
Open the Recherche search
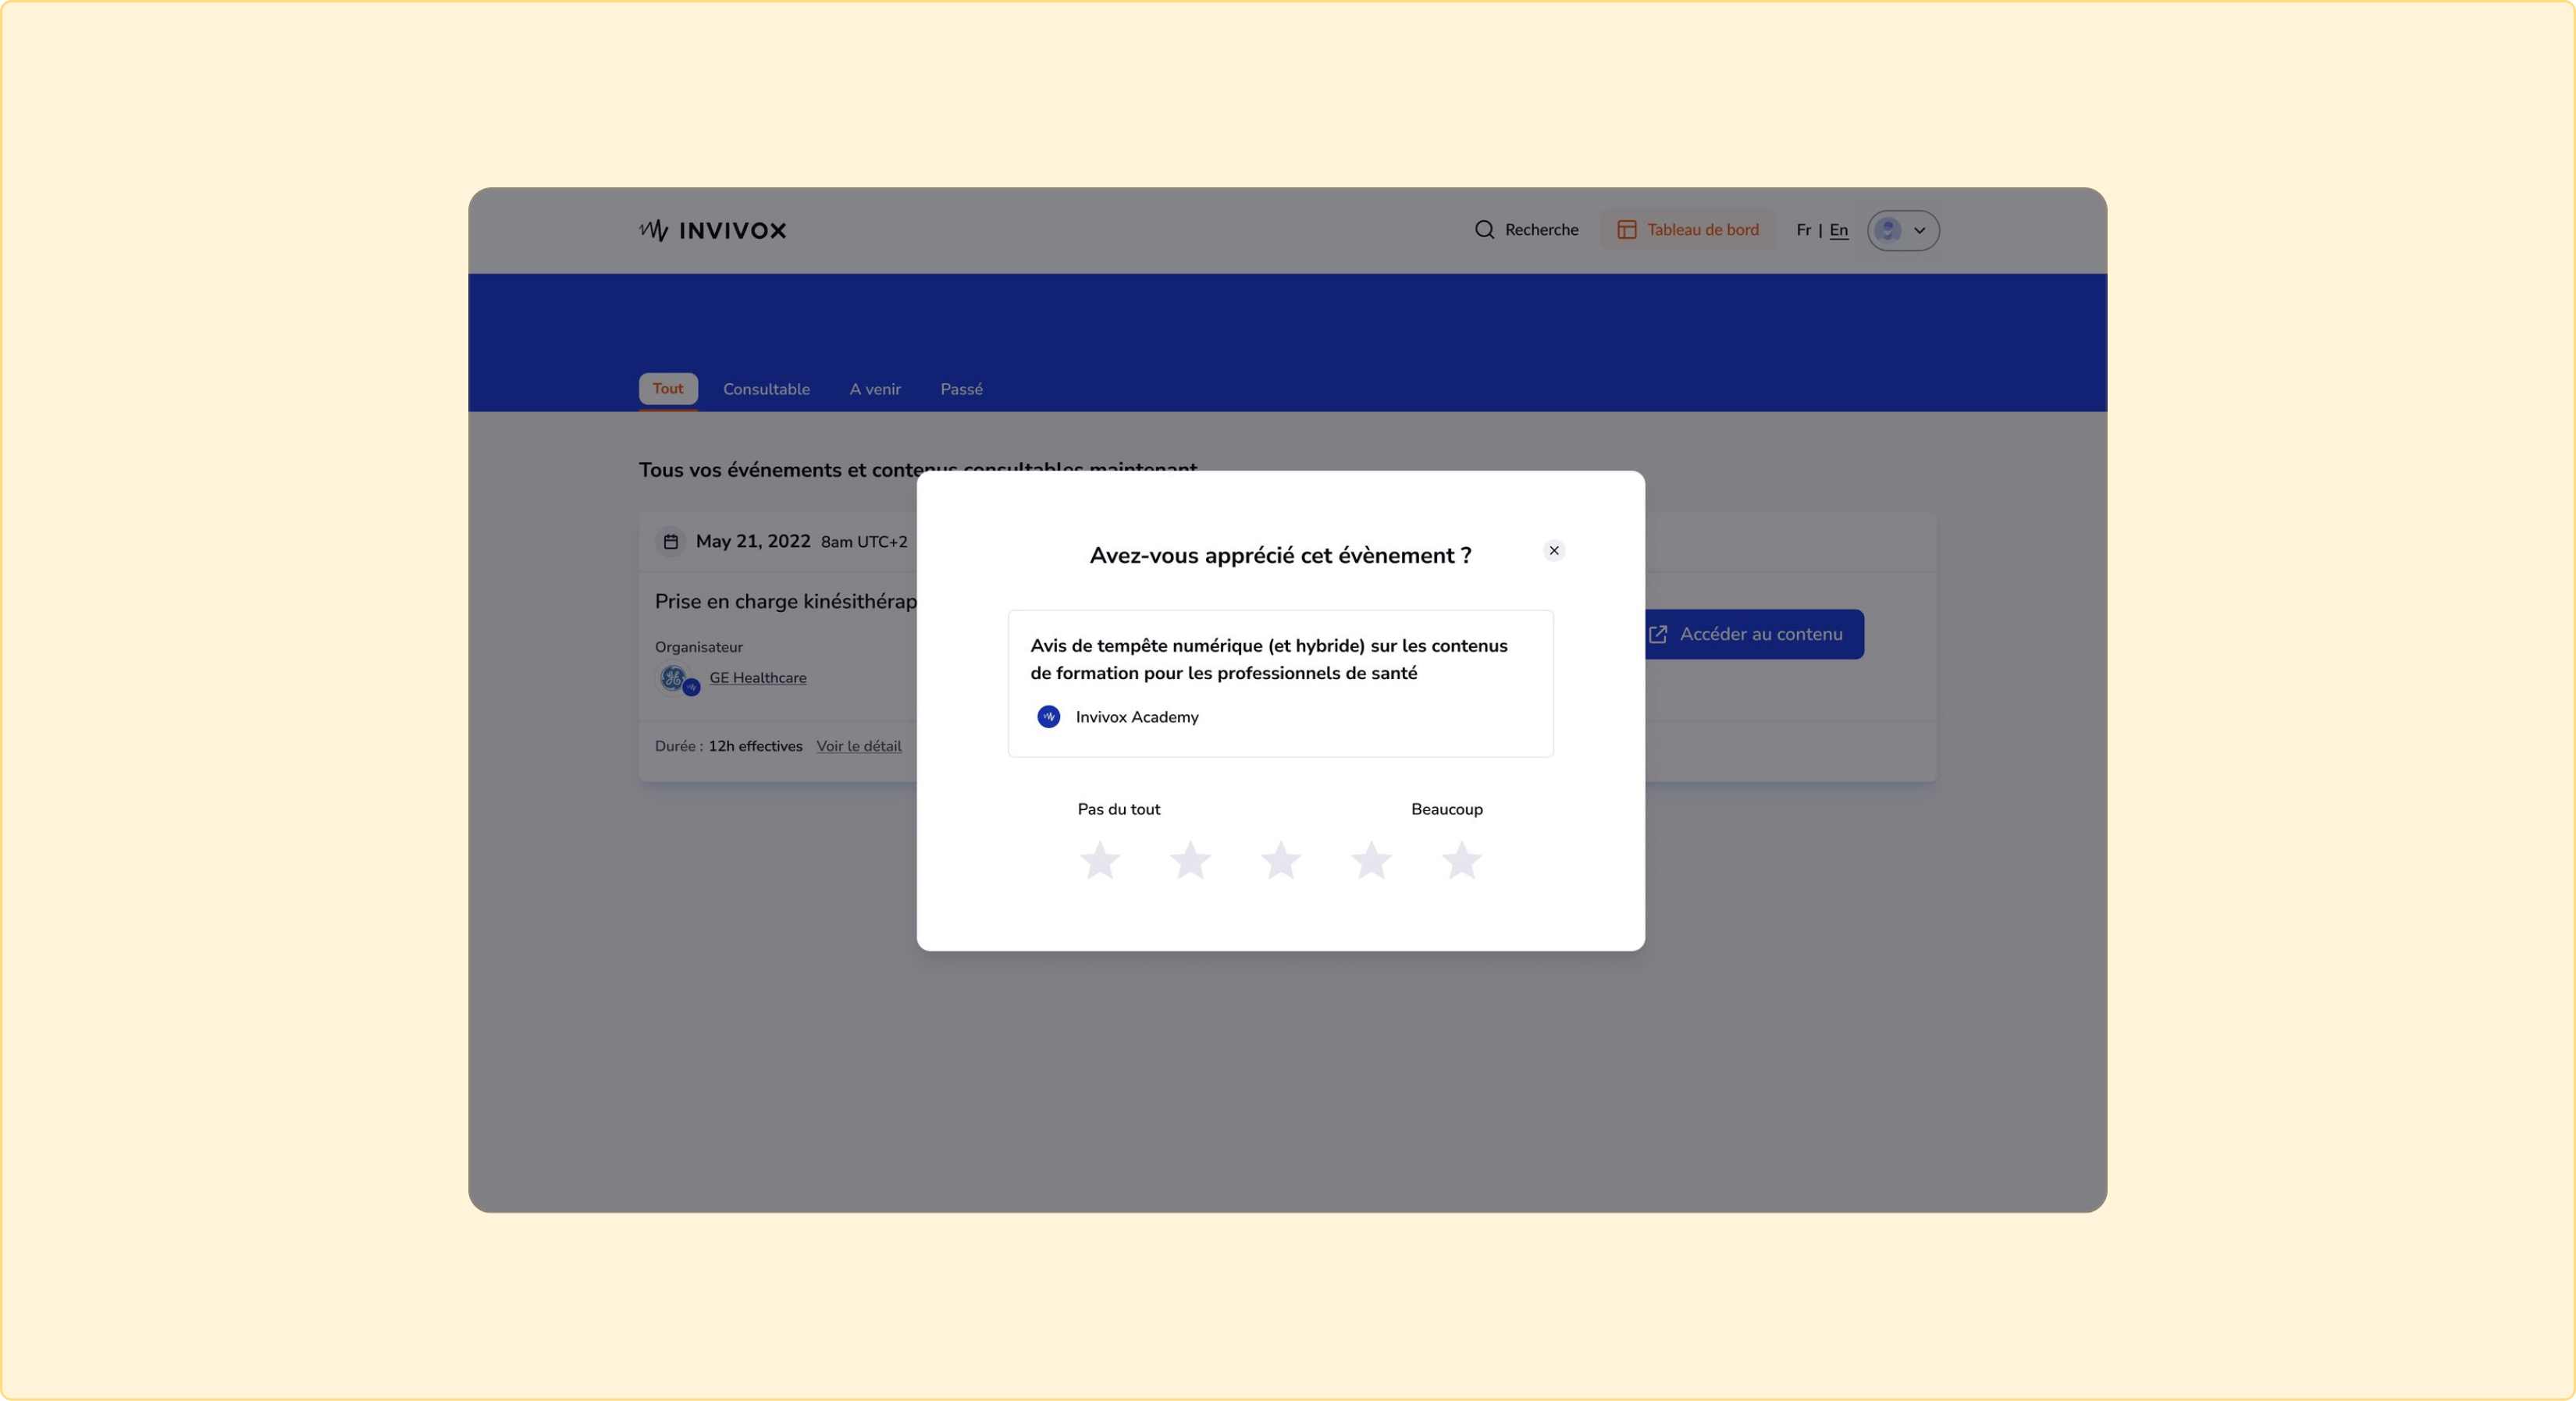[x=1526, y=230]
